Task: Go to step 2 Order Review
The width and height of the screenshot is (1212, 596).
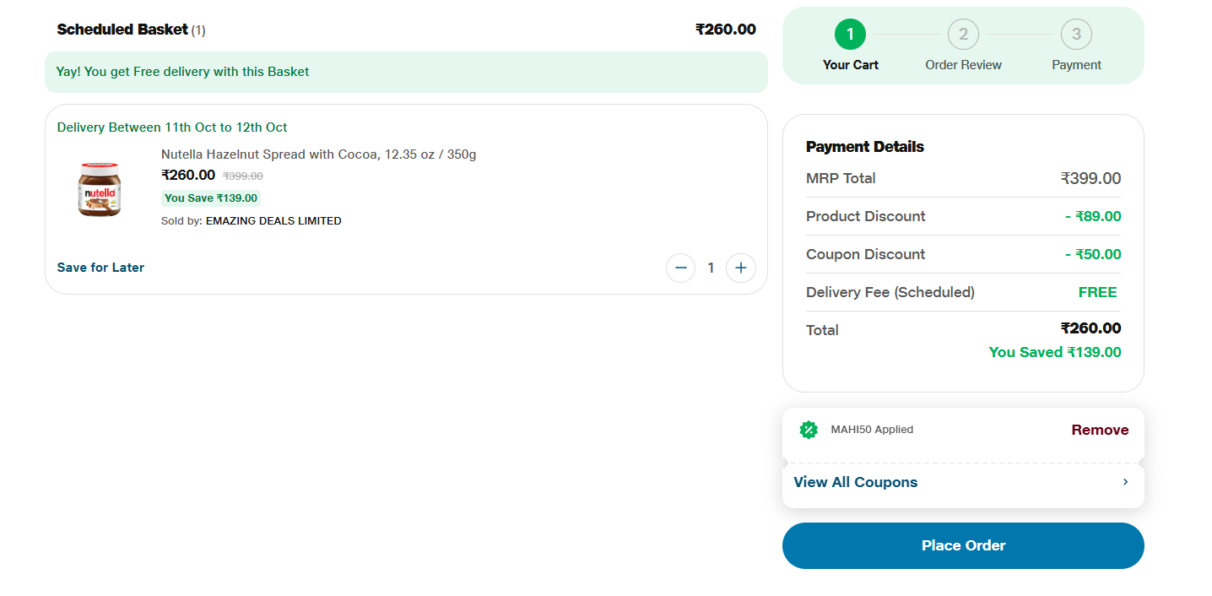Action: pos(963,35)
